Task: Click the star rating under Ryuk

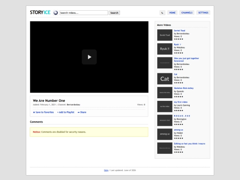Action: [x=179, y=53]
